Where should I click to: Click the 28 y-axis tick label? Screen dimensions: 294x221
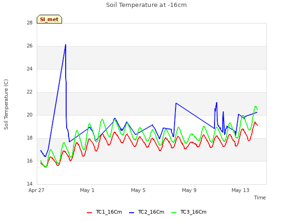[x=29, y=23]
